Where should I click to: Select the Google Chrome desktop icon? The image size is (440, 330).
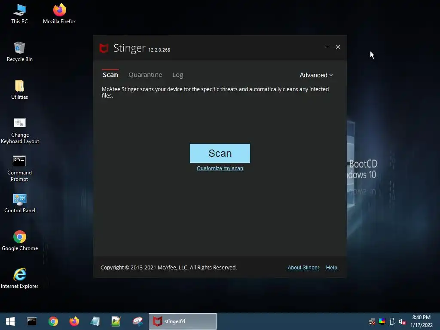coord(20,241)
